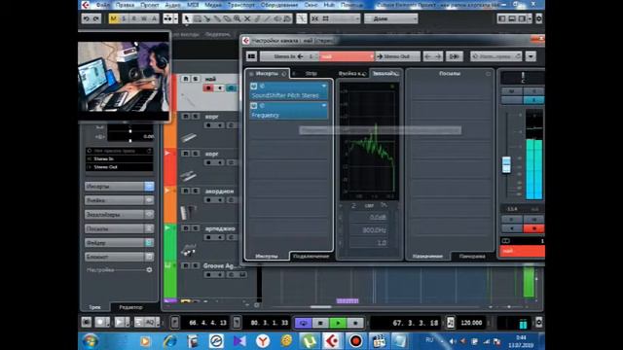
Task: Solo the арпеджио track
Action: point(195,228)
